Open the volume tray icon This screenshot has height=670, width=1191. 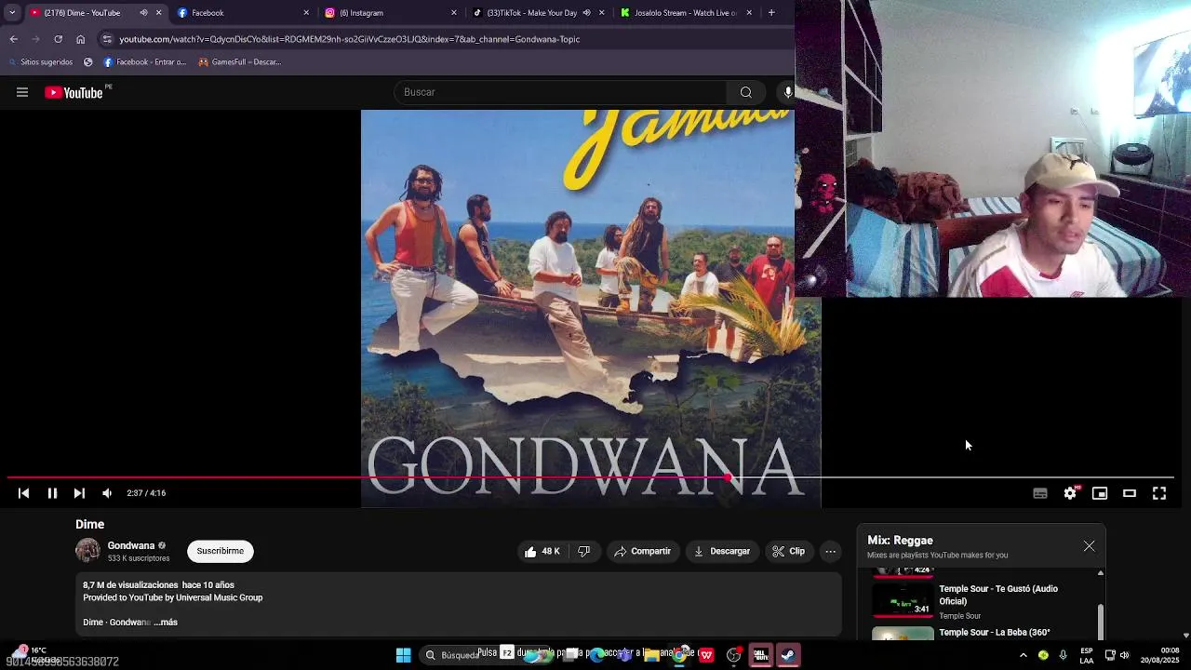1125,655
